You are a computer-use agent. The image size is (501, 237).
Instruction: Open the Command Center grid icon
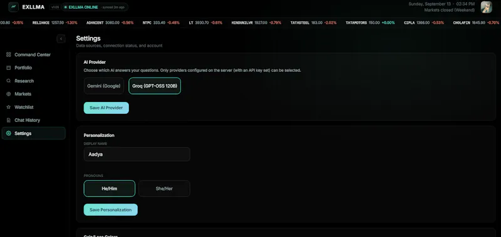click(x=9, y=54)
